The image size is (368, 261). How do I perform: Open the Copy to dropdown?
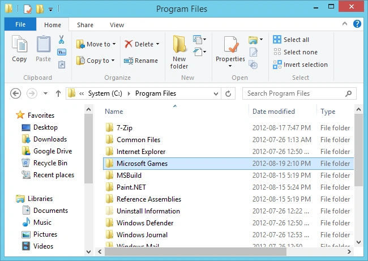coord(96,61)
